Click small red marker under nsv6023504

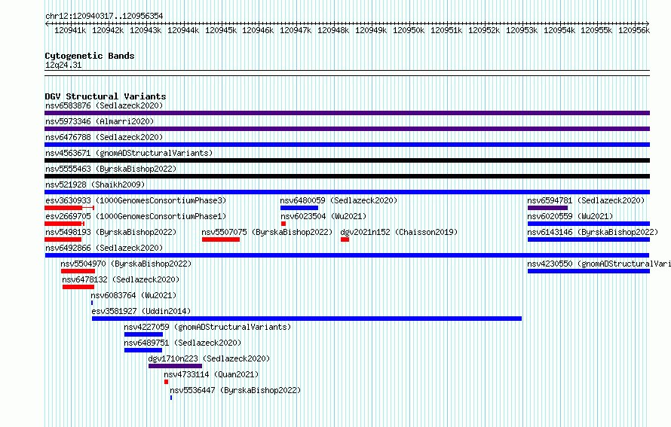pyautogui.click(x=283, y=224)
